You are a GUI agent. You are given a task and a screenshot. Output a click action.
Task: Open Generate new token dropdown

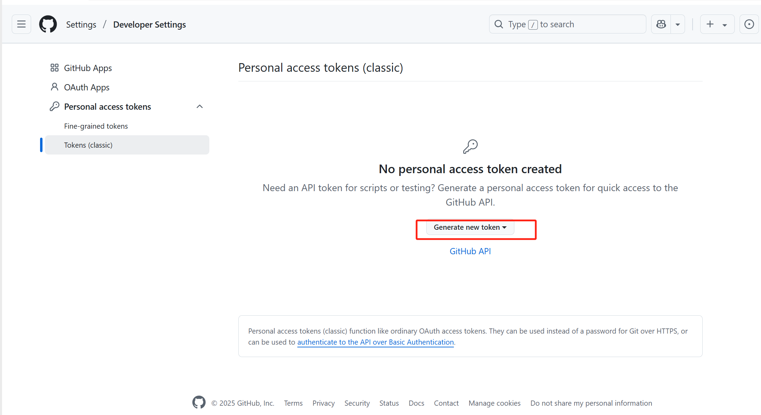point(470,227)
